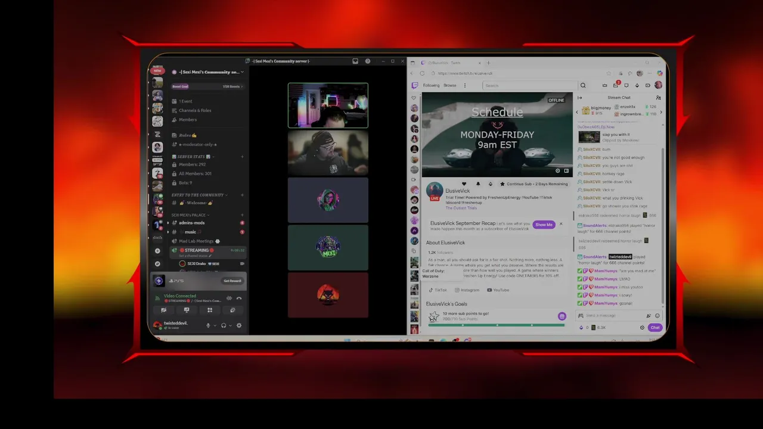The image size is (763, 429).
Task: Add a server plus icon in Discord
Action: [x=157, y=251]
